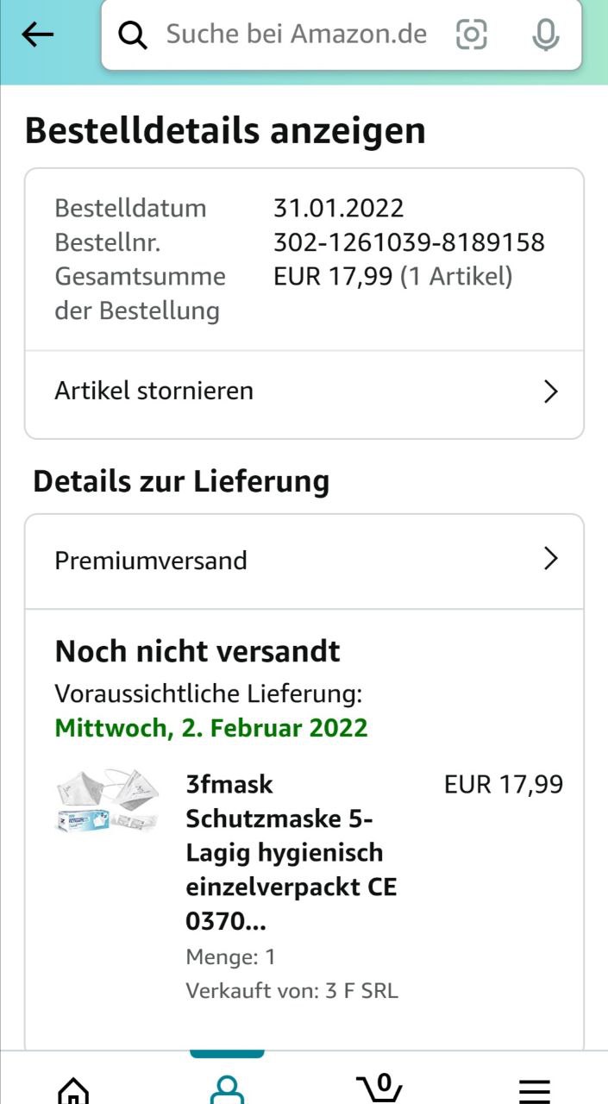The image size is (608, 1104).
Task: Tap the delivery date Mittwoch, 2. Februar 2022
Action: 211,728
